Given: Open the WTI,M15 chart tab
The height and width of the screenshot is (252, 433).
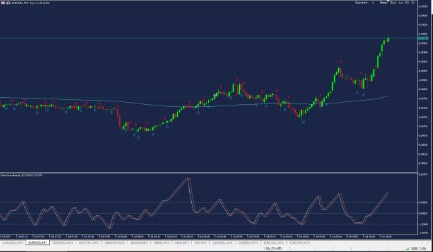Looking at the screenshot, I should tap(200, 242).
